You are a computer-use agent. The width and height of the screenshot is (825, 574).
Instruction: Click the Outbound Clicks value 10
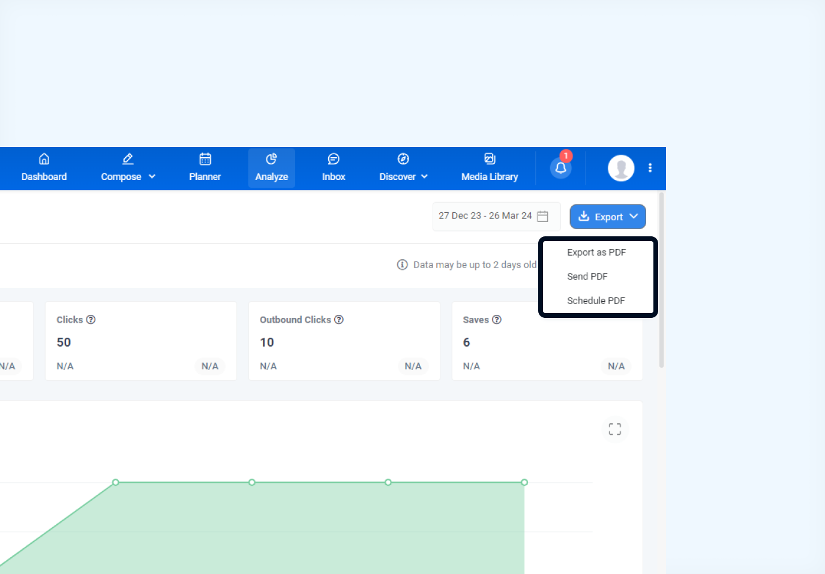click(x=267, y=342)
